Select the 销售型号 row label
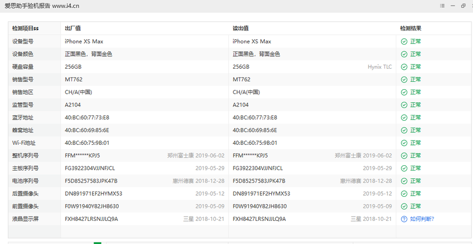473x244 pixels. (23, 80)
